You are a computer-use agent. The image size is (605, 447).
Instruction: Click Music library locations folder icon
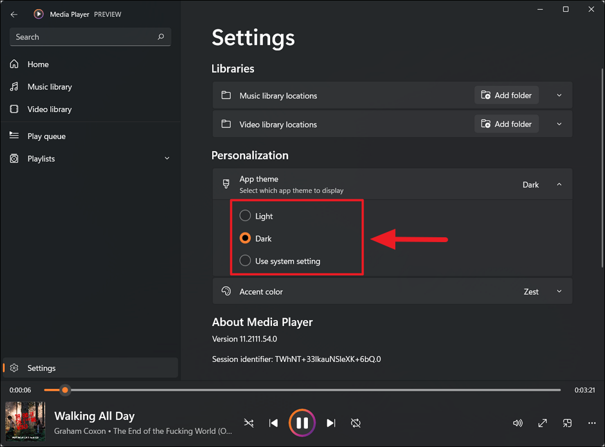point(226,95)
